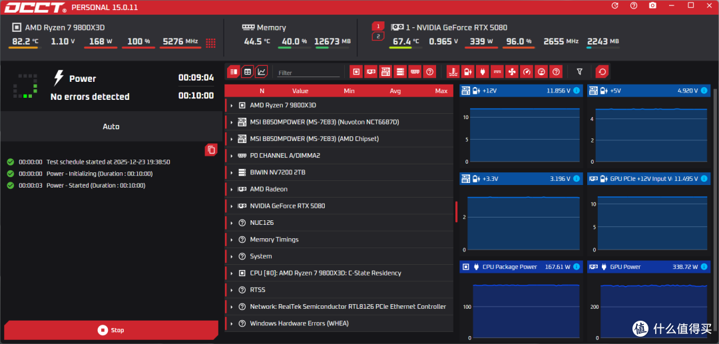Image resolution: width=719 pixels, height=344 pixels.
Task: Sort by the Value column header
Action: tap(300, 90)
